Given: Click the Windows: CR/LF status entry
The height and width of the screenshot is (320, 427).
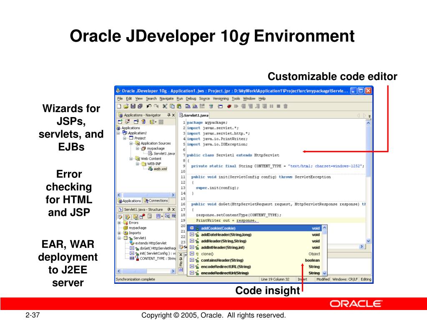Looking at the screenshot, I should 345,279.
